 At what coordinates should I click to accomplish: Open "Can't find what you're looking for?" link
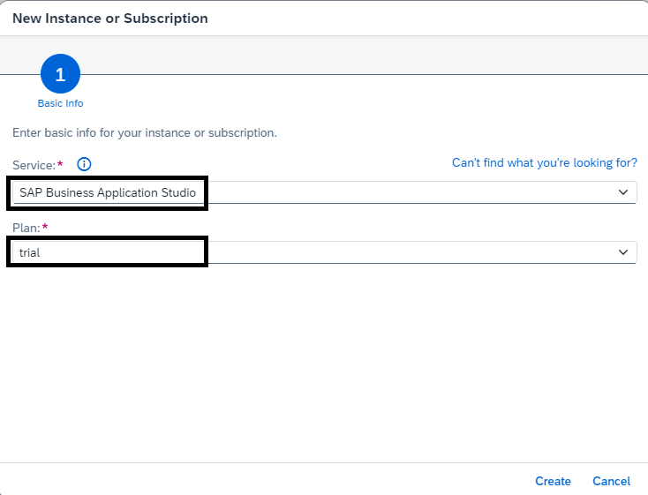[545, 163]
